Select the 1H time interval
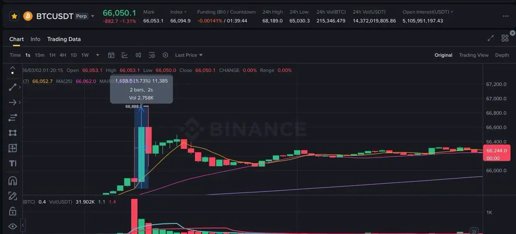This screenshot has height=234, width=516. pyautogui.click(x=52, y=55)
